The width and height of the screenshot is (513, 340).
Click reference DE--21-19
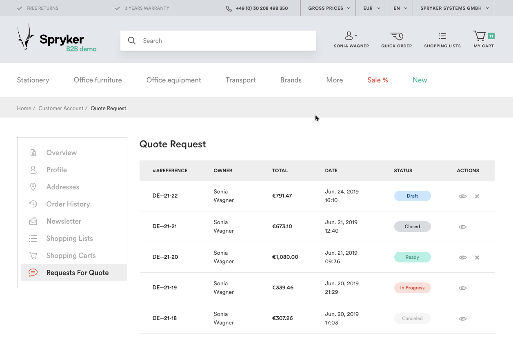(x=164, y=287)
